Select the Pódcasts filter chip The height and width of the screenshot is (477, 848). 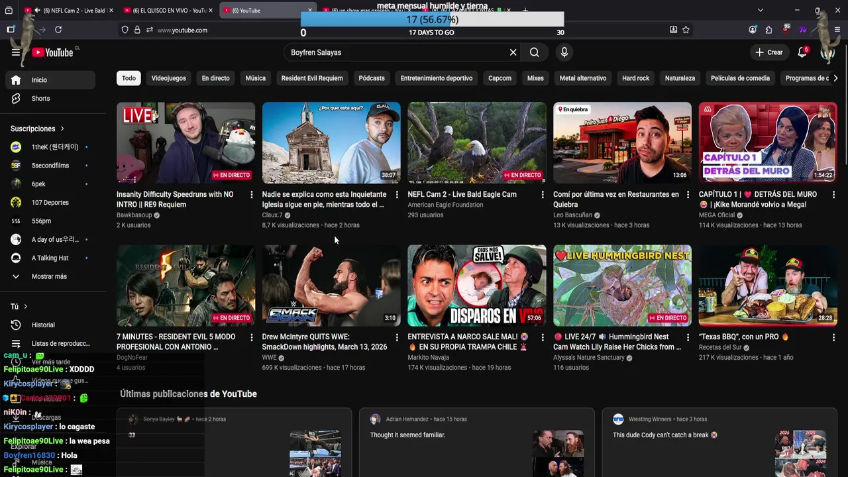[x=372, y=78]
